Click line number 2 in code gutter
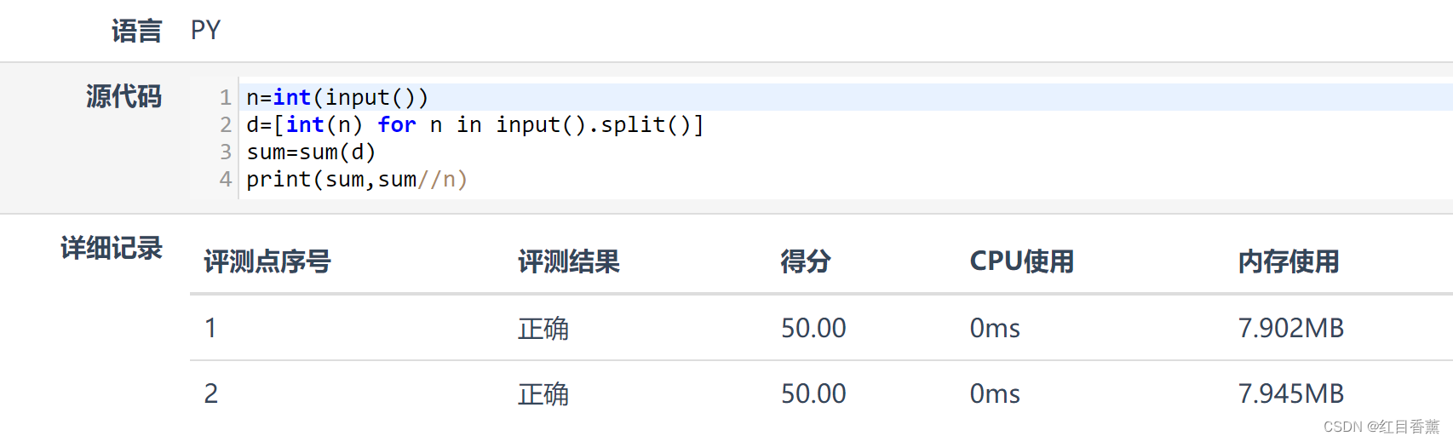This screenshot has width=1453, height=442. point(225,125)
